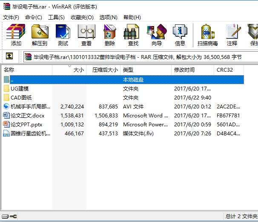Click the 注释 (Comment) toolbar icon
The width and height of the screenshot is (258, 222).
(x=233, y=32)
